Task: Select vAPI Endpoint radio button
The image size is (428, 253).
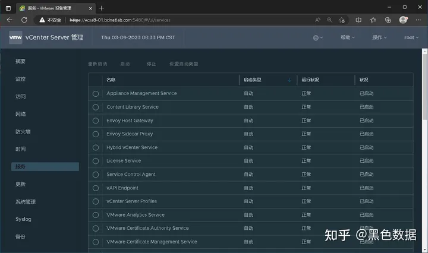Action: 96,188
